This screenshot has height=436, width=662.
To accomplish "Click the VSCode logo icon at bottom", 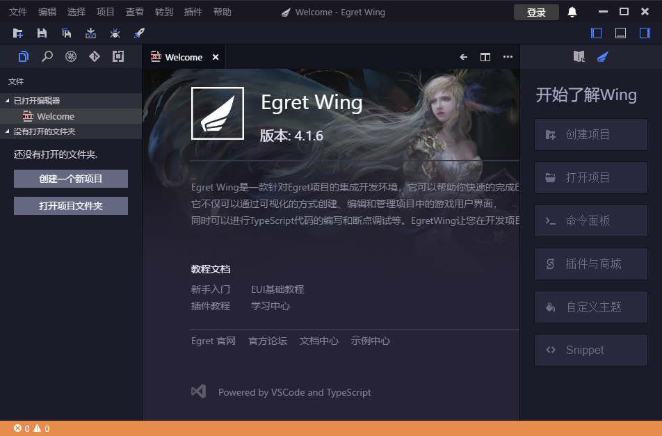I will pos(198,391).
